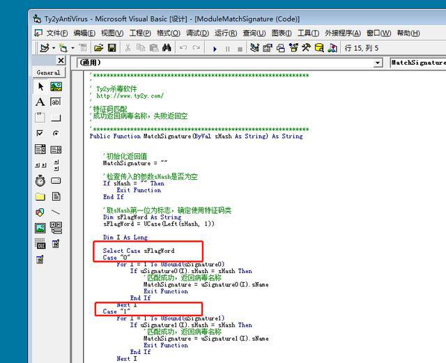Screen dimensions: 446x363
Task: Select the DirListBox folder control
Action: point(40,196)
